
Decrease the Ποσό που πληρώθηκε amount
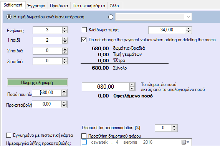tap(64, 94)
